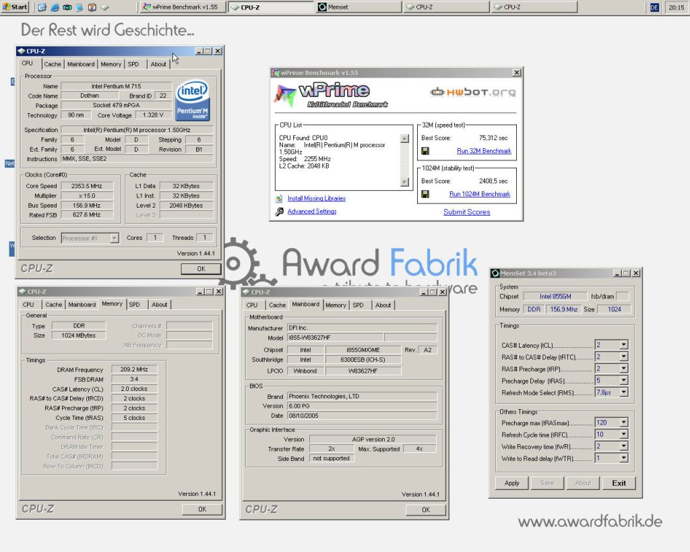
Task: Open About tab in Mainboard CPU-Z window
Action: coord(383,305)
